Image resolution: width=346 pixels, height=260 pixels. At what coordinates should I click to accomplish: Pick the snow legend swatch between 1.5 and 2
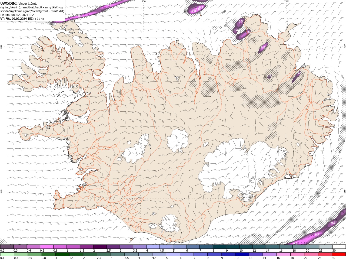tap(86, 247)
